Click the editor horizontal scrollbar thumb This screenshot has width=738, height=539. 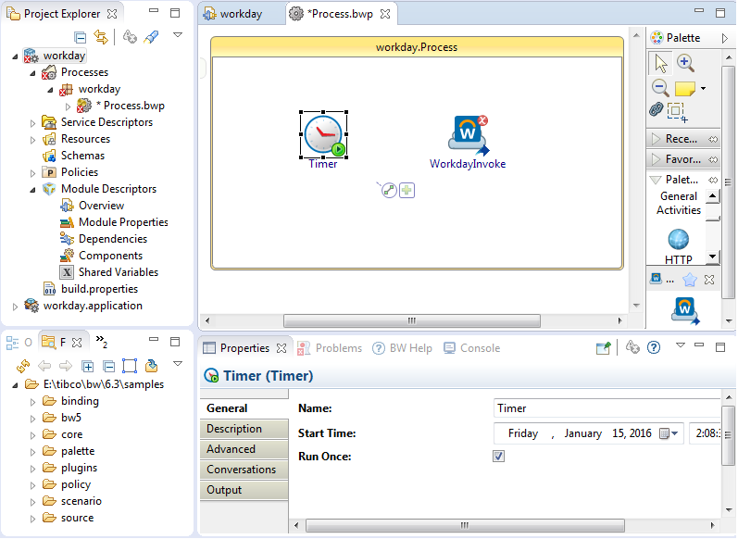coord(412,321)
